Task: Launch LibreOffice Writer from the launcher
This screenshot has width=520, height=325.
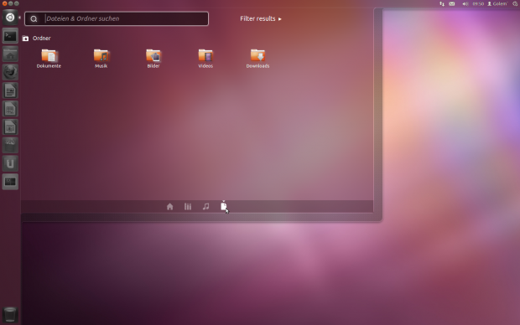Action: pos(10,90)
